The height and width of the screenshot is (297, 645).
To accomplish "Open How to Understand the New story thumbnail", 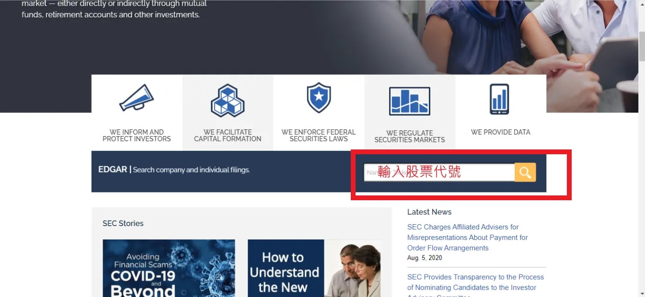I will (x=315, y=268).
